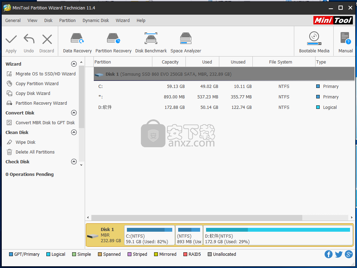The height and width of the screenshot is (268, 357).
Task: Open the Partition menu
Action: [67, 21]
